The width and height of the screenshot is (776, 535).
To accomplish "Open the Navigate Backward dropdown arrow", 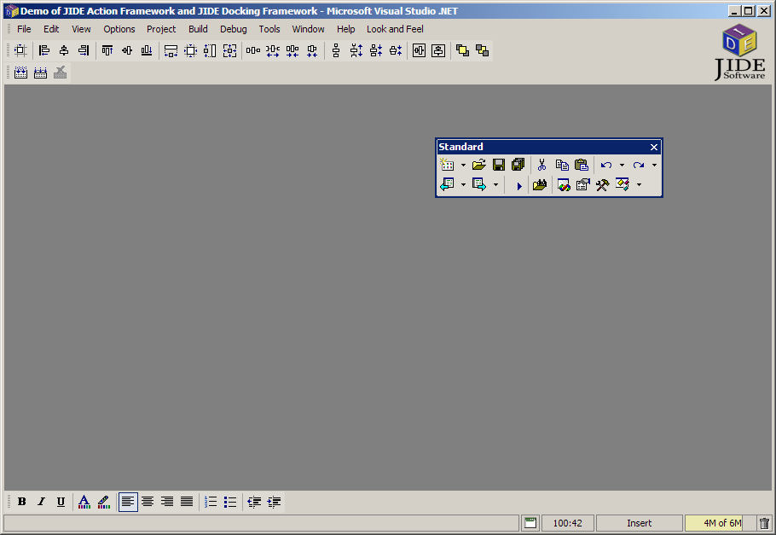I will tap(463, 185).
